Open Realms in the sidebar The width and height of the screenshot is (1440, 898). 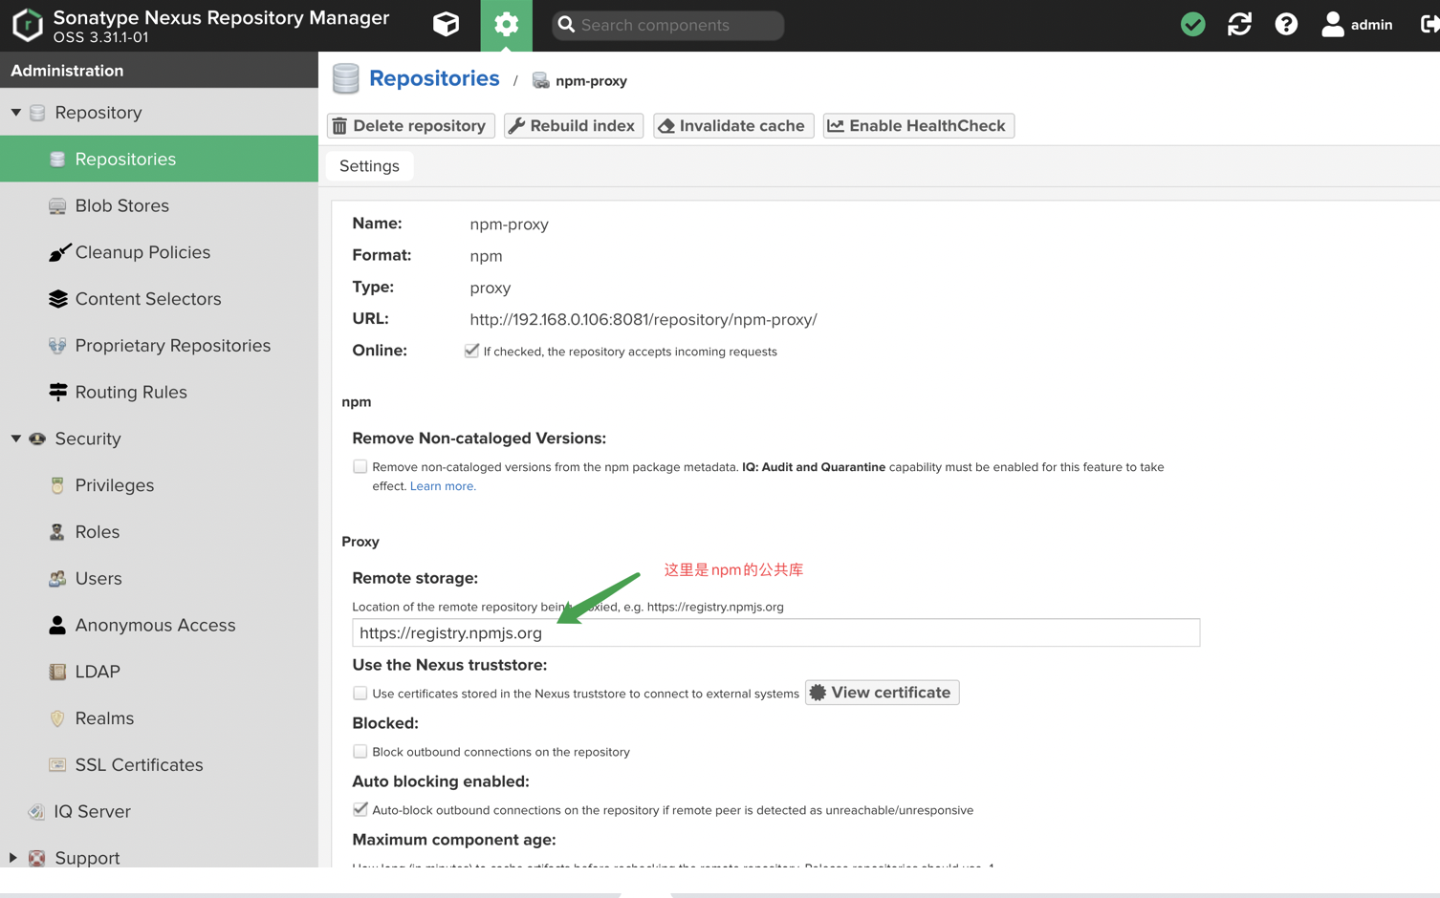[x=159, y=718]
